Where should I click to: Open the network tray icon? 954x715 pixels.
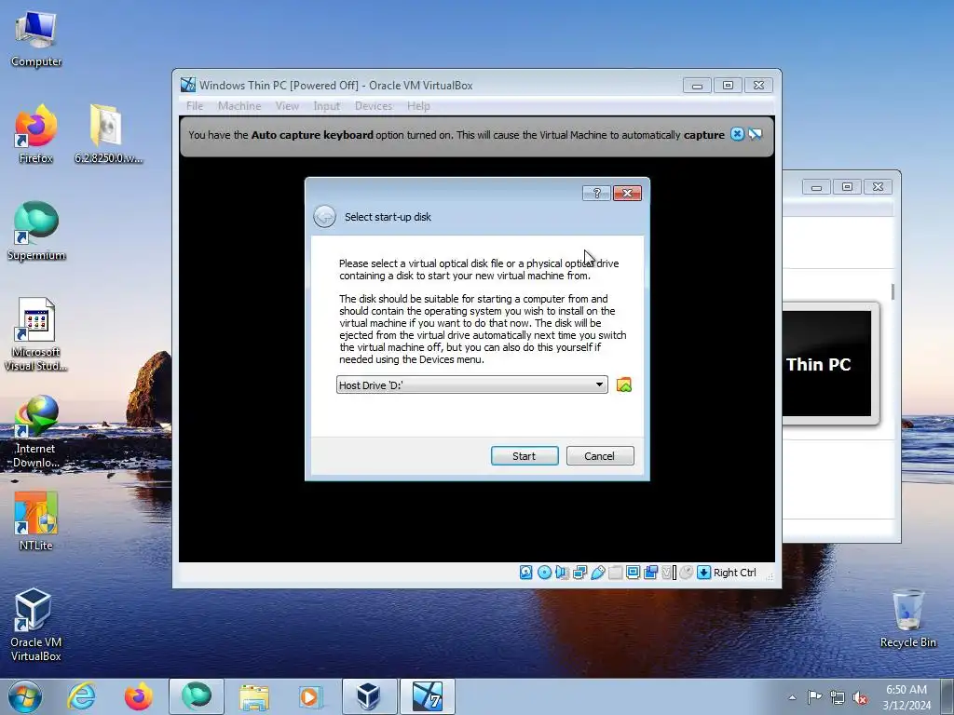point(838,697)
